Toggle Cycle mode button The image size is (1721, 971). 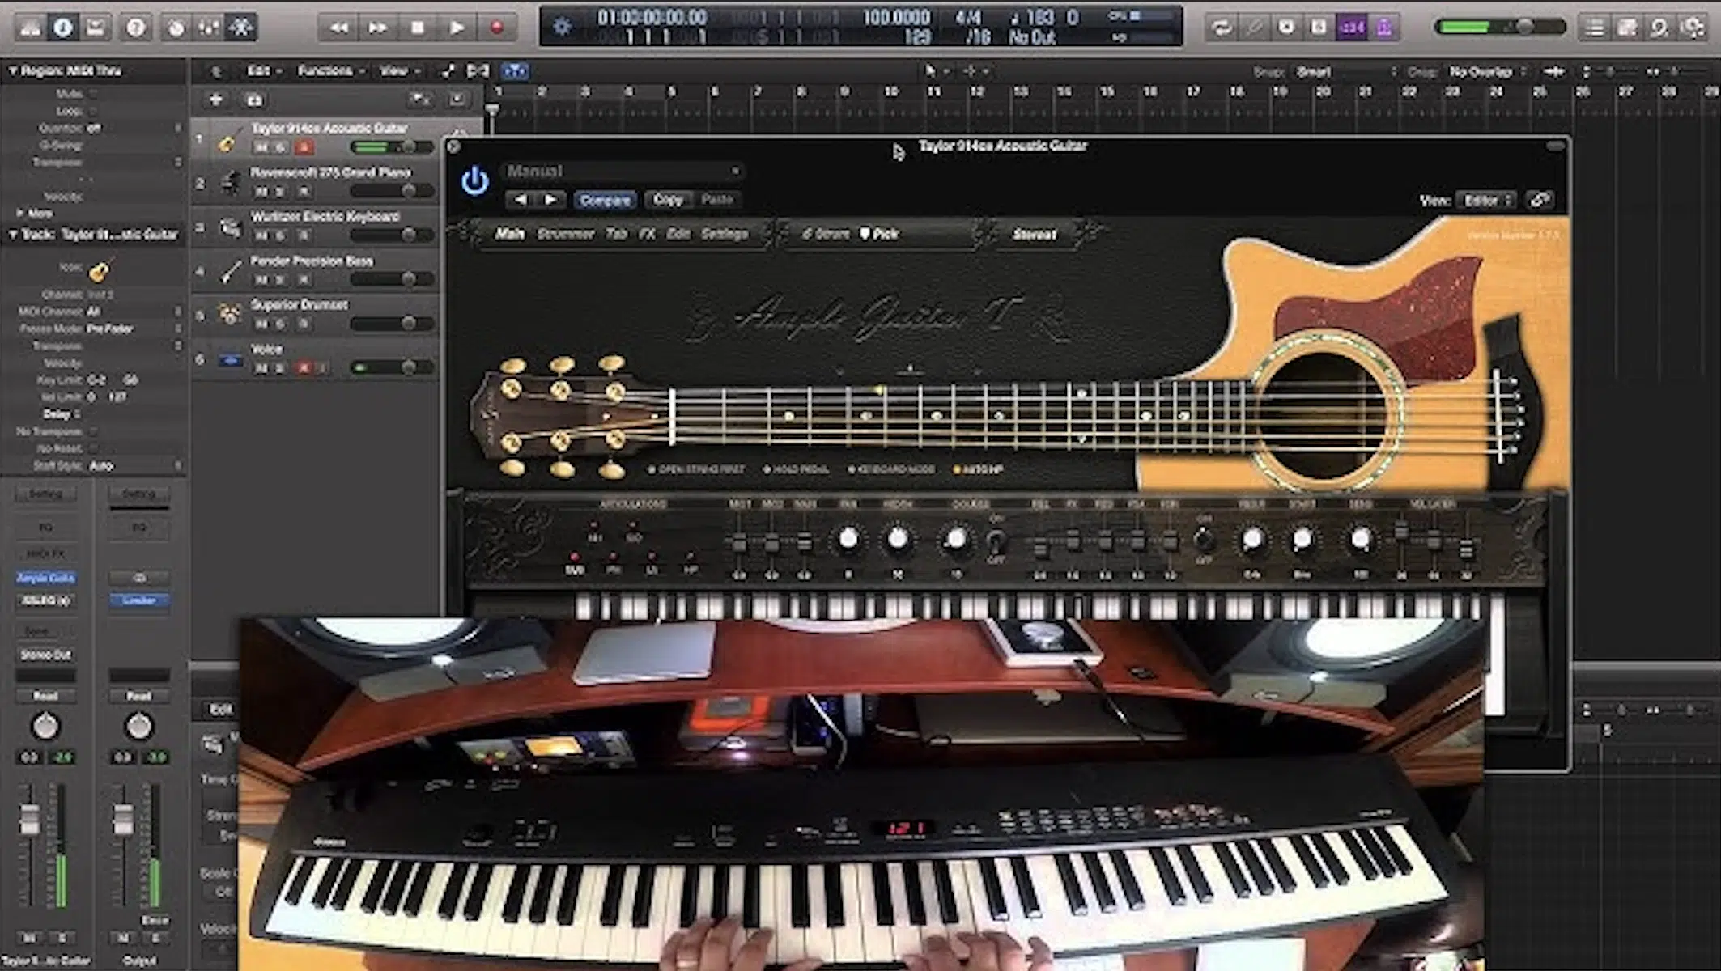click(x=1221, y=28)
